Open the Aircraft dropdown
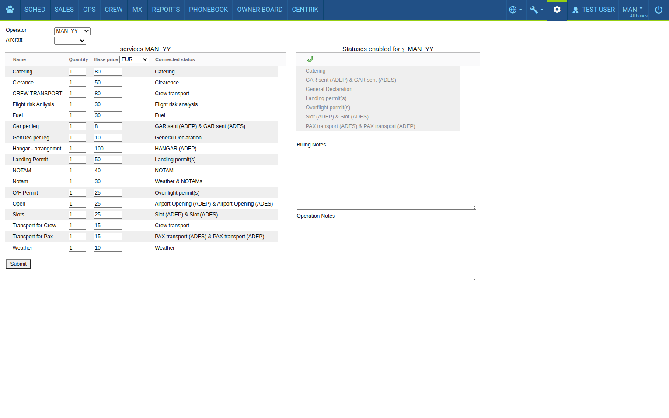This screenshot has width=669, height=418. tap(70, 41)
